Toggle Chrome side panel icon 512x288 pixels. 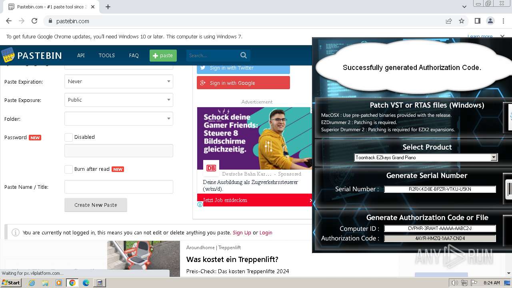477,21
